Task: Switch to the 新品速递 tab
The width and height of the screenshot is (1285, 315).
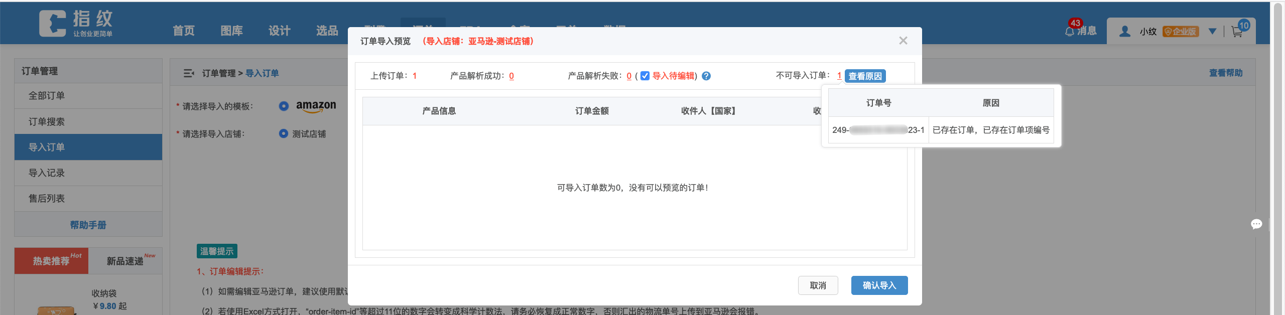Action: [125, 261]
